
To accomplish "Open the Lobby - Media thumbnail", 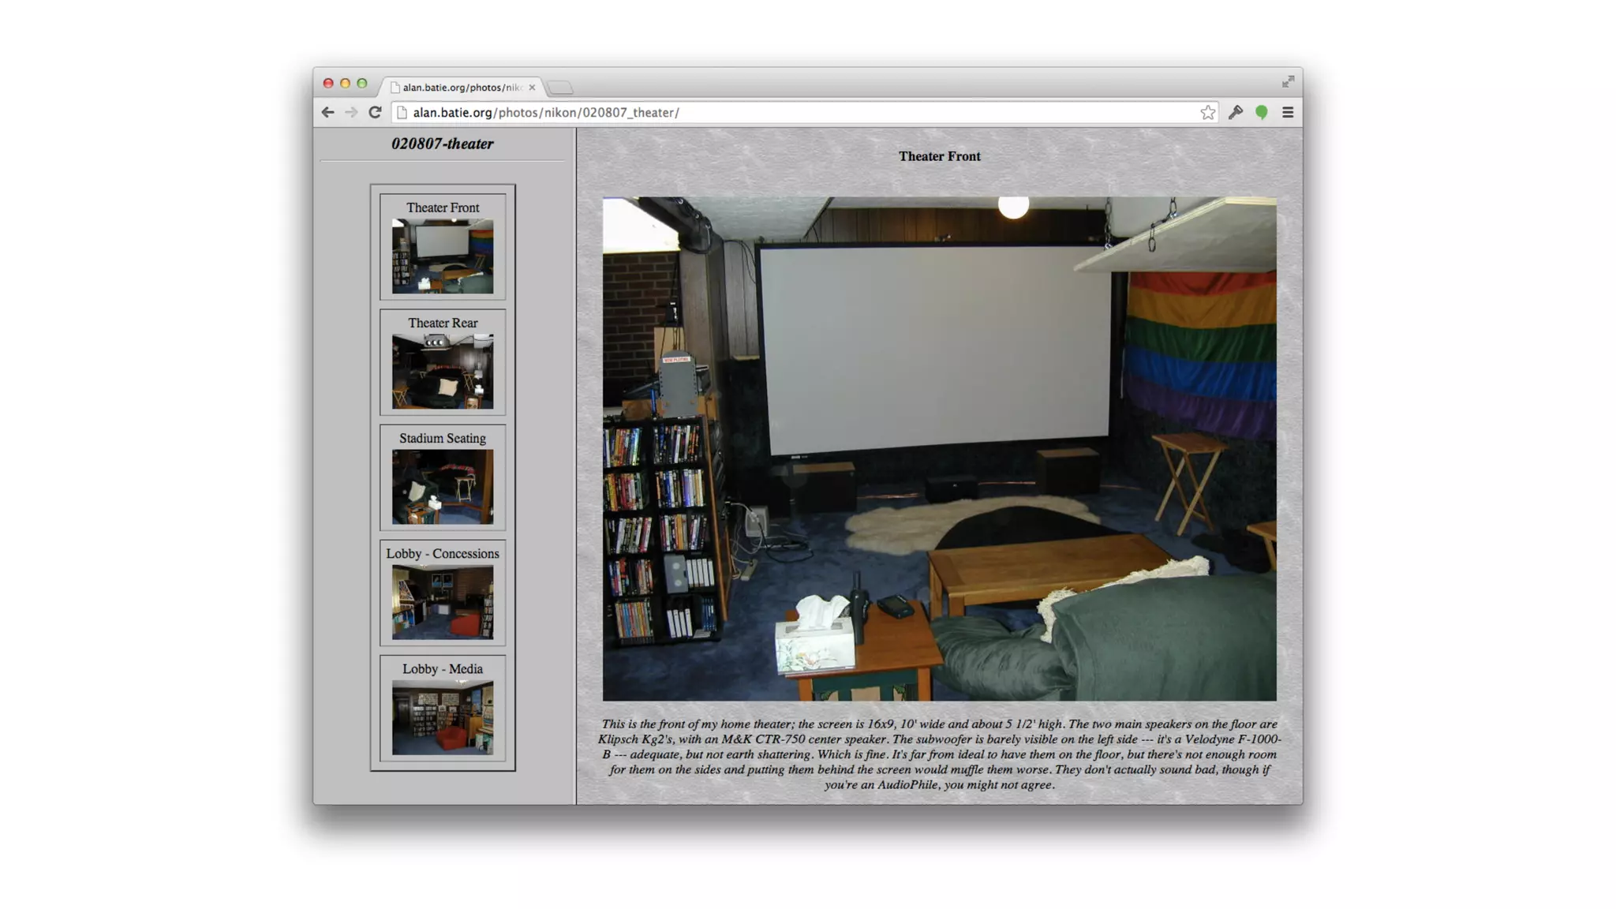I will point(443,717).
